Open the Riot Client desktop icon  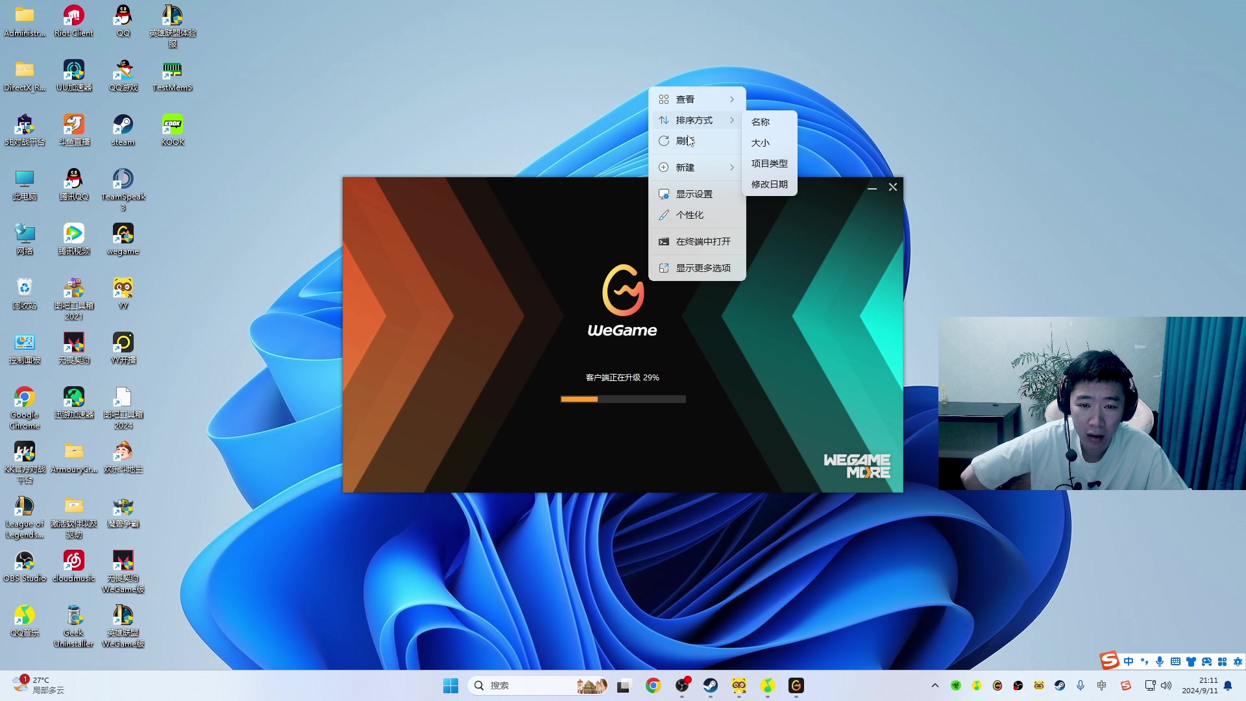click(x=73, y=21)
